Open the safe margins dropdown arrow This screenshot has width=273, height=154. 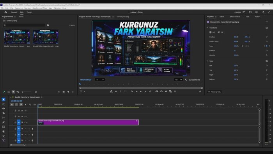[x=85, y=91]
